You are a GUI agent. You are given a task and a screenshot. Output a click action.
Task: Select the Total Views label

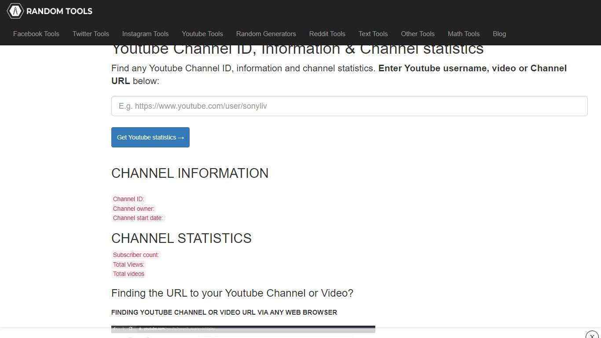(128, 265)
